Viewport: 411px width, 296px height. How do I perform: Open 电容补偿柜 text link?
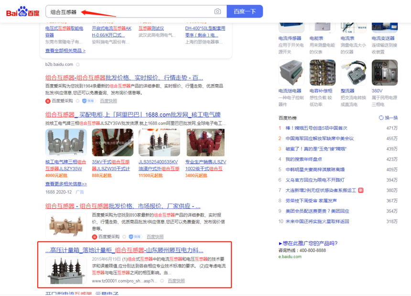pos(321,91)
